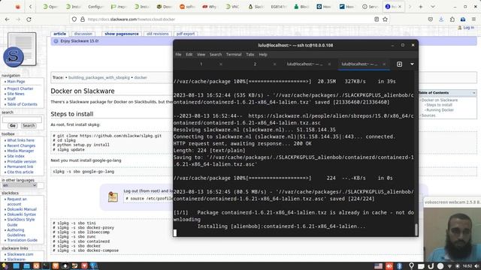Click the taskbar start menu icon

click(5, 265)
